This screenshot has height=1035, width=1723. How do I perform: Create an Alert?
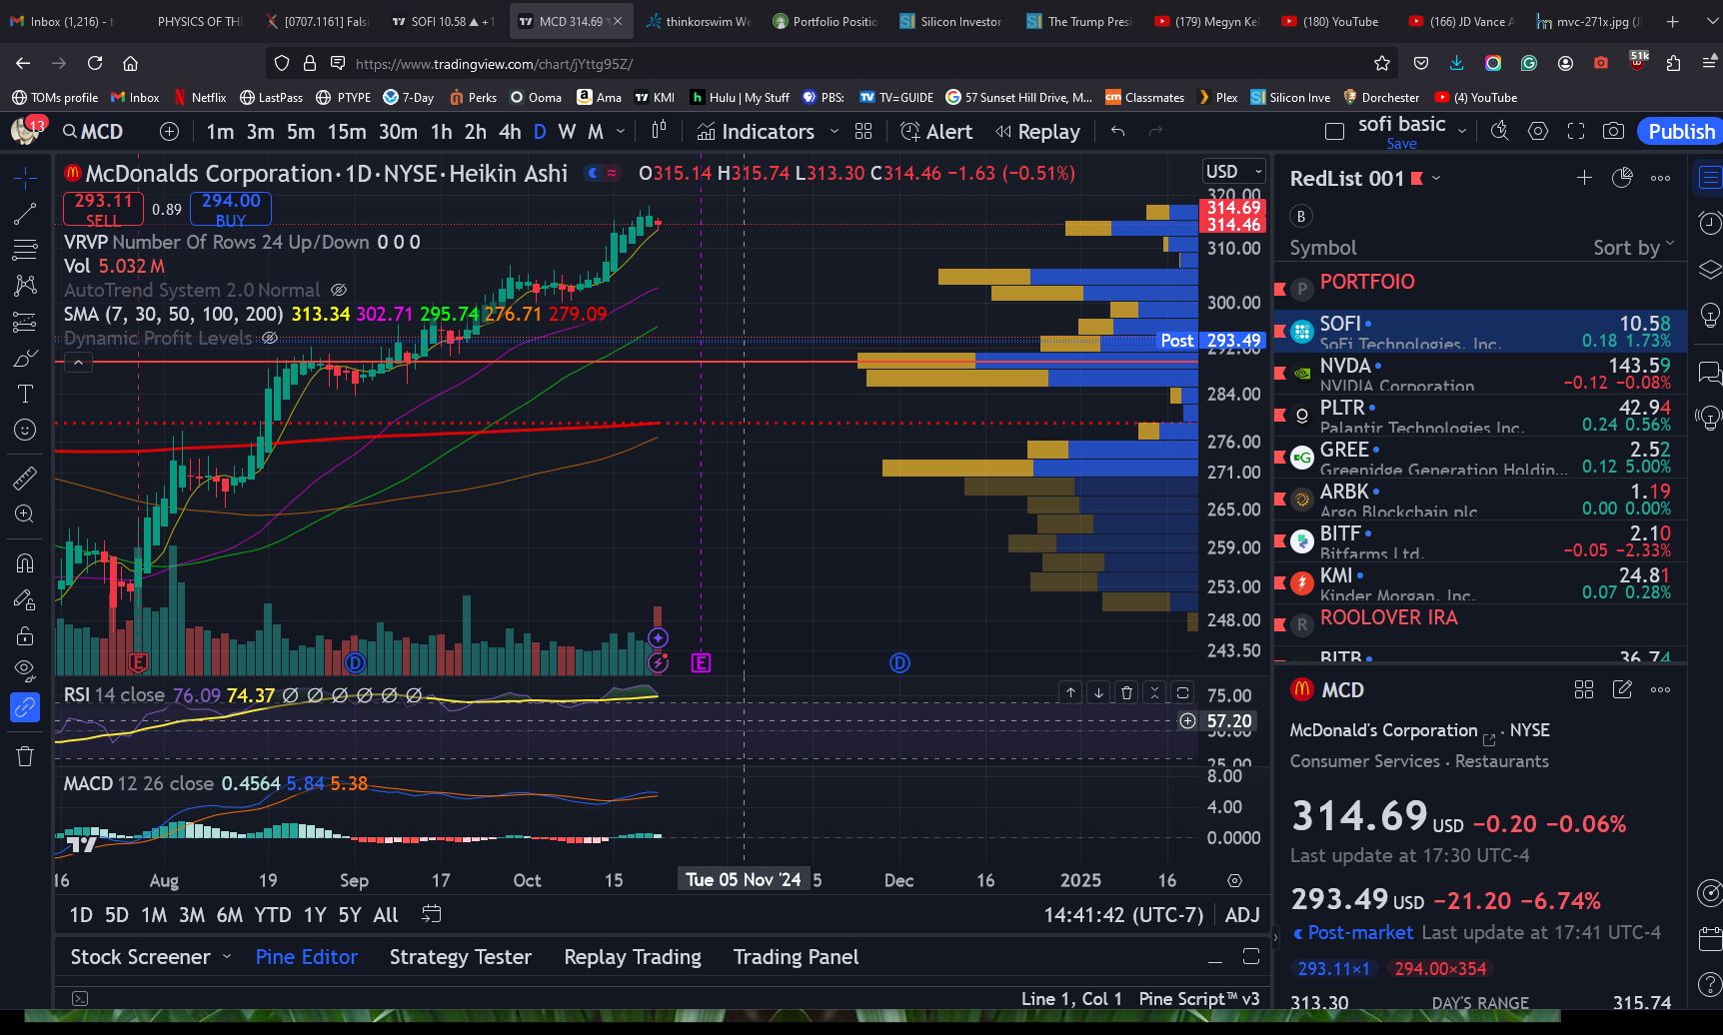click(936, 131)
